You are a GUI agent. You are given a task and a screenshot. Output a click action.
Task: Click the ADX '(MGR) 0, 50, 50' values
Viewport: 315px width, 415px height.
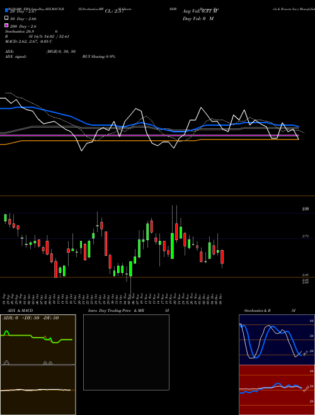(61, 52)
